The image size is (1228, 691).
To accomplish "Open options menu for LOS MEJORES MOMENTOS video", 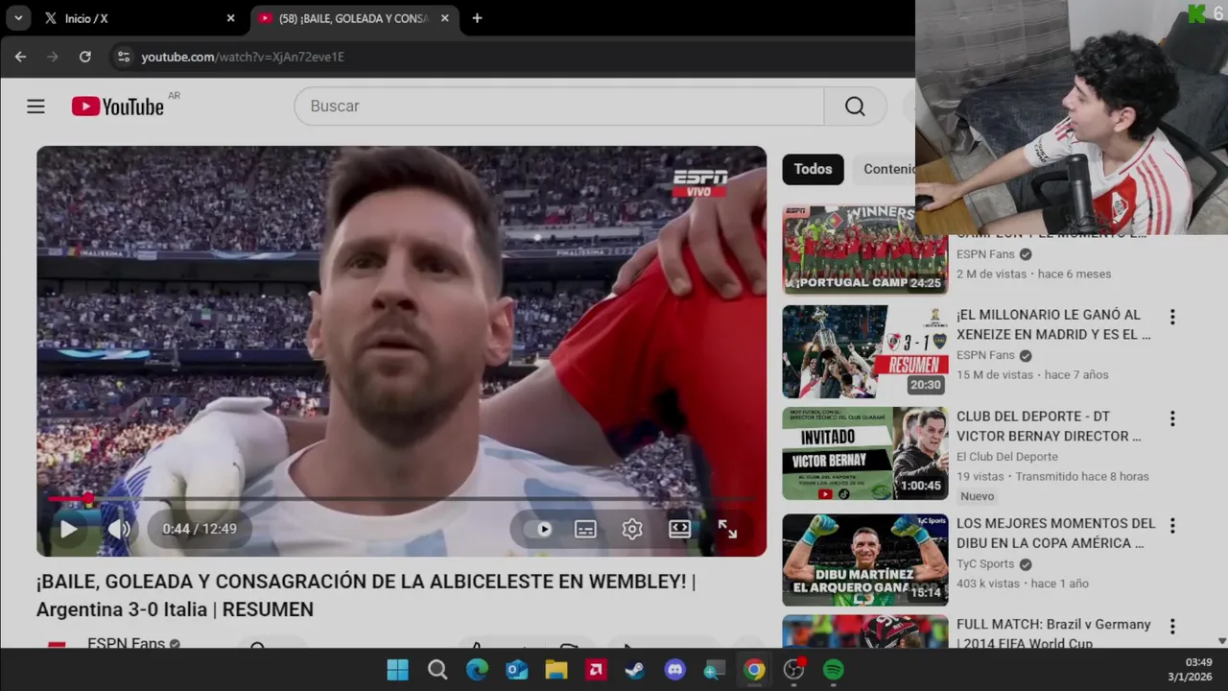I will tap(1172, 526).
